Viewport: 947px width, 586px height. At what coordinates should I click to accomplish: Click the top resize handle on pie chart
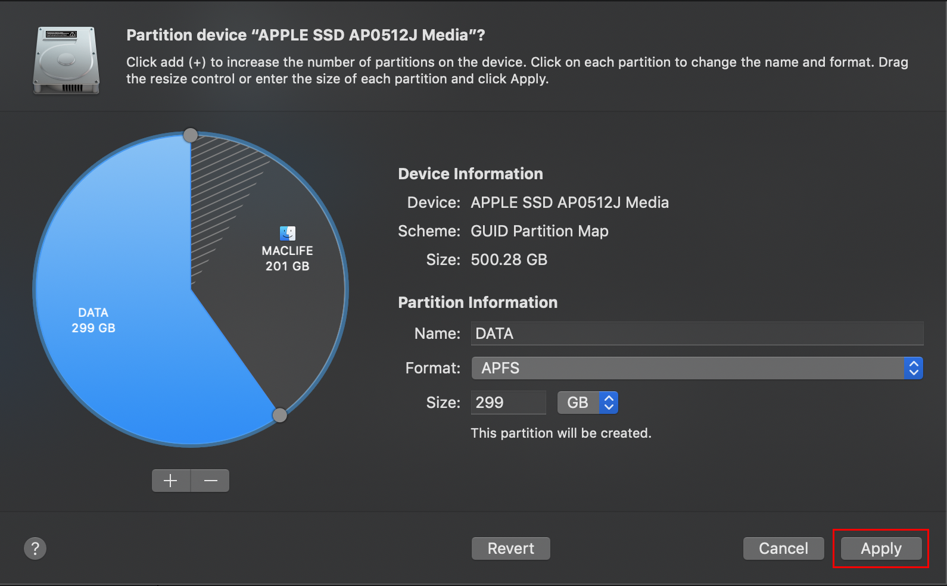pos(191,135)
